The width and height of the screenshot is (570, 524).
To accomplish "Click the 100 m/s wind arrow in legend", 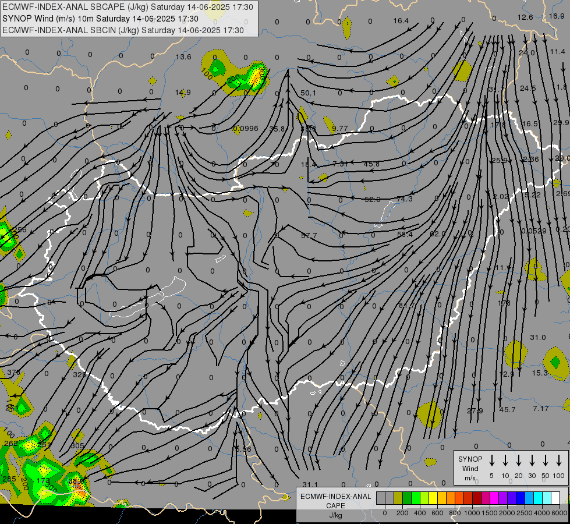I will pos(559,461).
